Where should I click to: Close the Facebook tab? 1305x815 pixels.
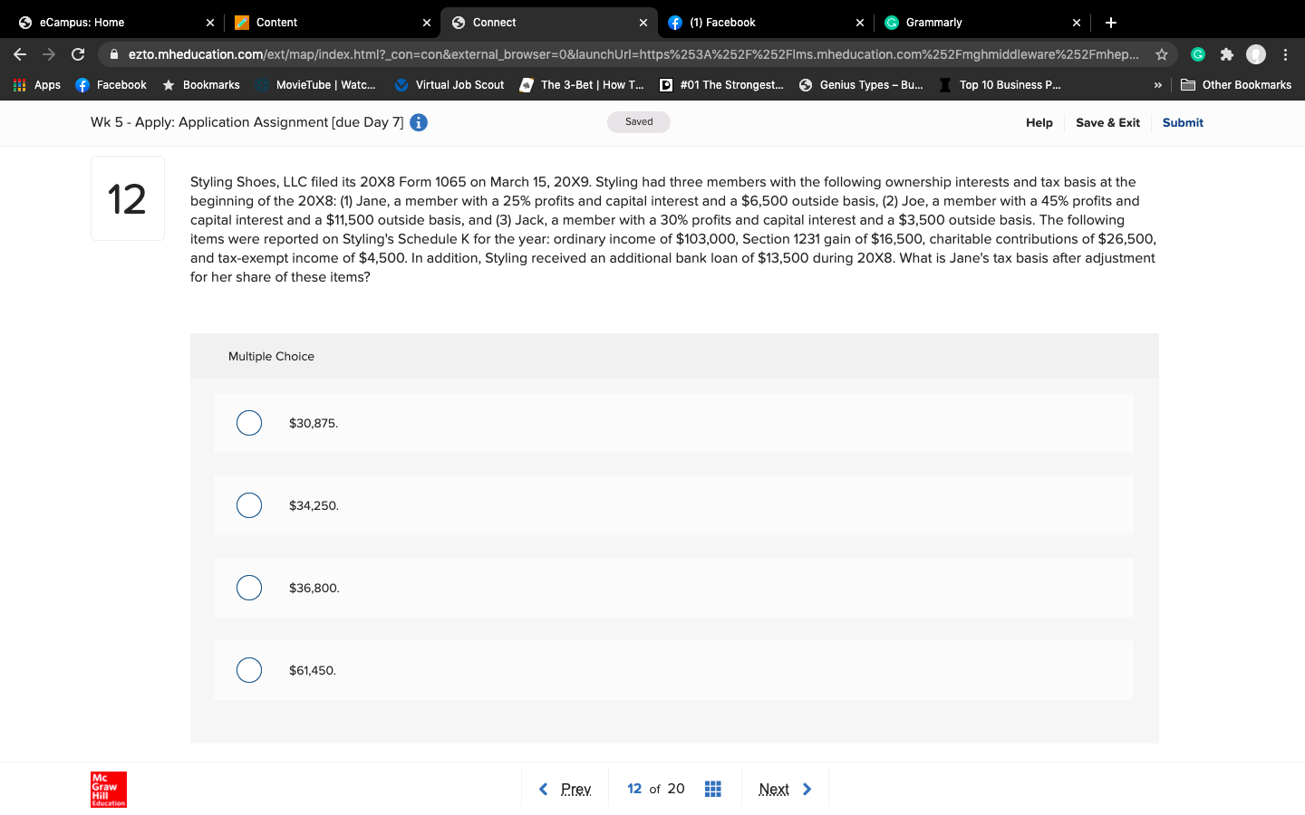(860, 23)
